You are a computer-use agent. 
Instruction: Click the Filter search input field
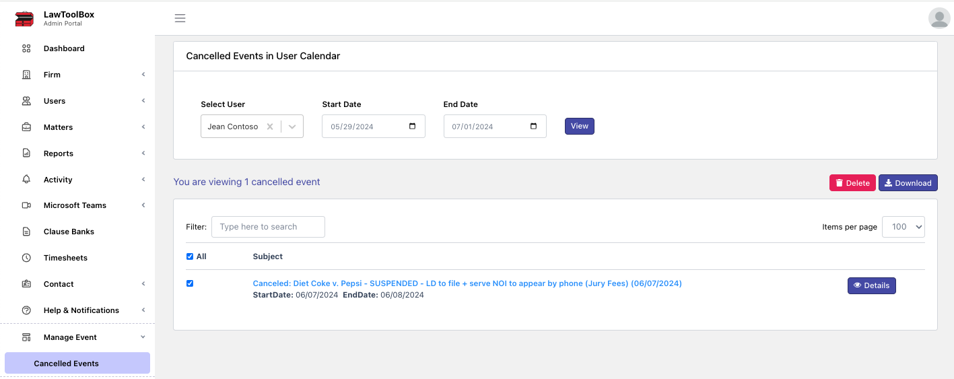click(268, 227)
